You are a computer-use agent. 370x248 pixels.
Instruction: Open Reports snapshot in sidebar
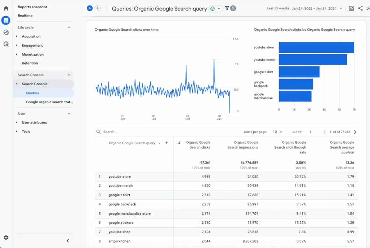click(x=33, y=7)
